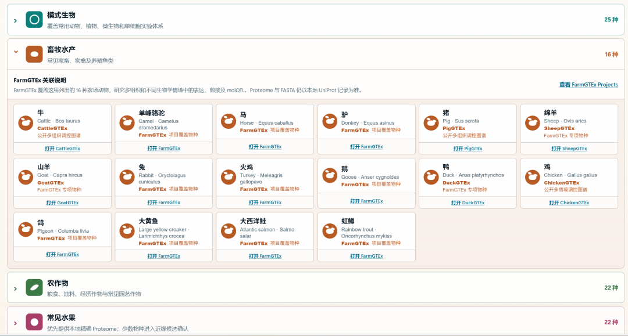Click the ChickenGTEx label in 鸡 card
Screen dimensions: 628x336
[x=562, y=183]
